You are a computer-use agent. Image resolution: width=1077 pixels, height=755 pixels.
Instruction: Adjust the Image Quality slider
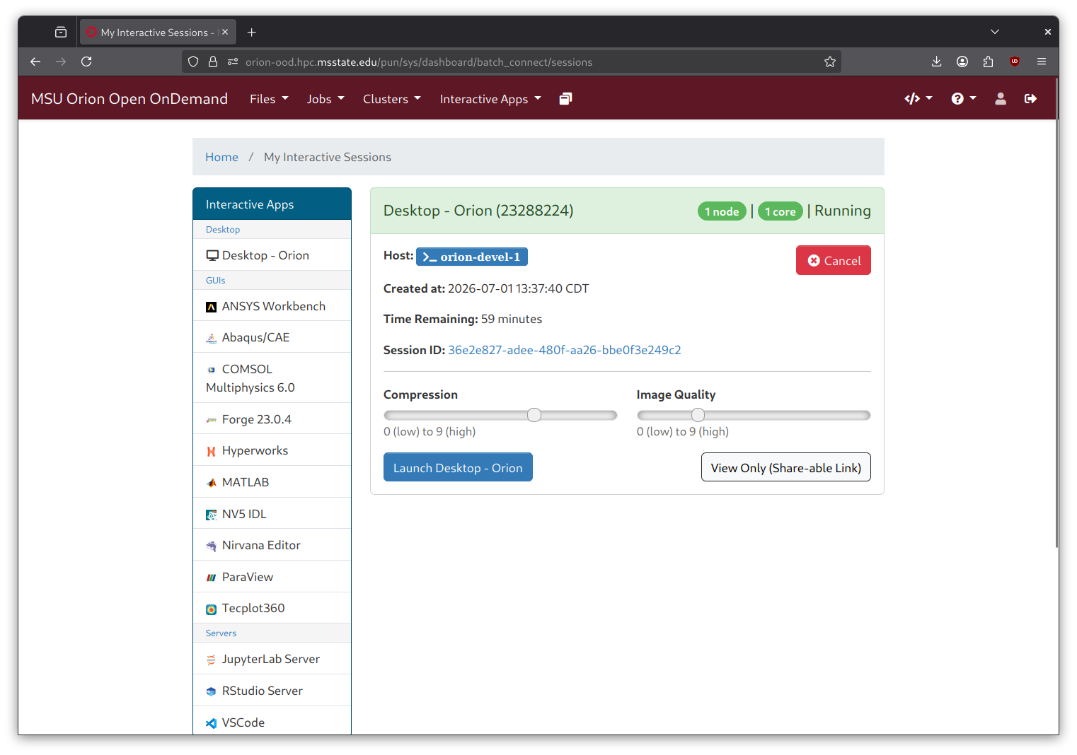754,415
